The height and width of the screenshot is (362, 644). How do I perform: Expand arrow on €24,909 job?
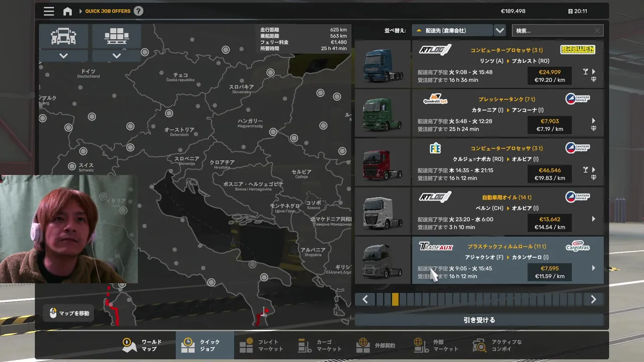click(x=594, y=72)
